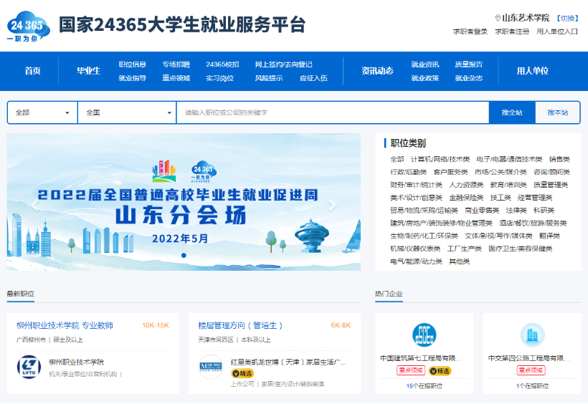Filter by 医疗卫生/美容保健类 category

tap(521, 249)
